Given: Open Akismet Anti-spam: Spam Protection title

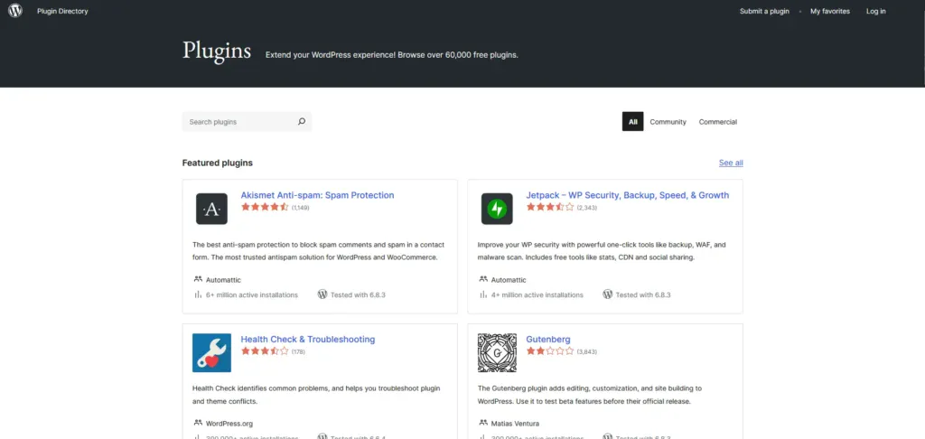Looking at the screenshot, I should click(x=317, y=195).
